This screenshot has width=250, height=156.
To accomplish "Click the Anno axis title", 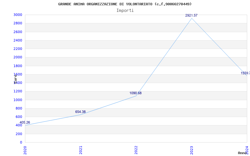I will (x=242, y=153).
